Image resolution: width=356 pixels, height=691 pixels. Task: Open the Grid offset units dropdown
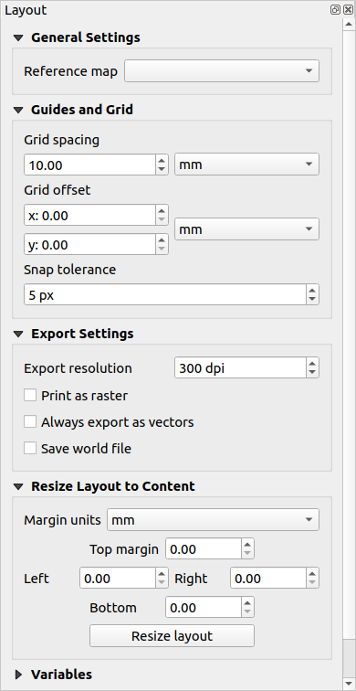point(246,229)
